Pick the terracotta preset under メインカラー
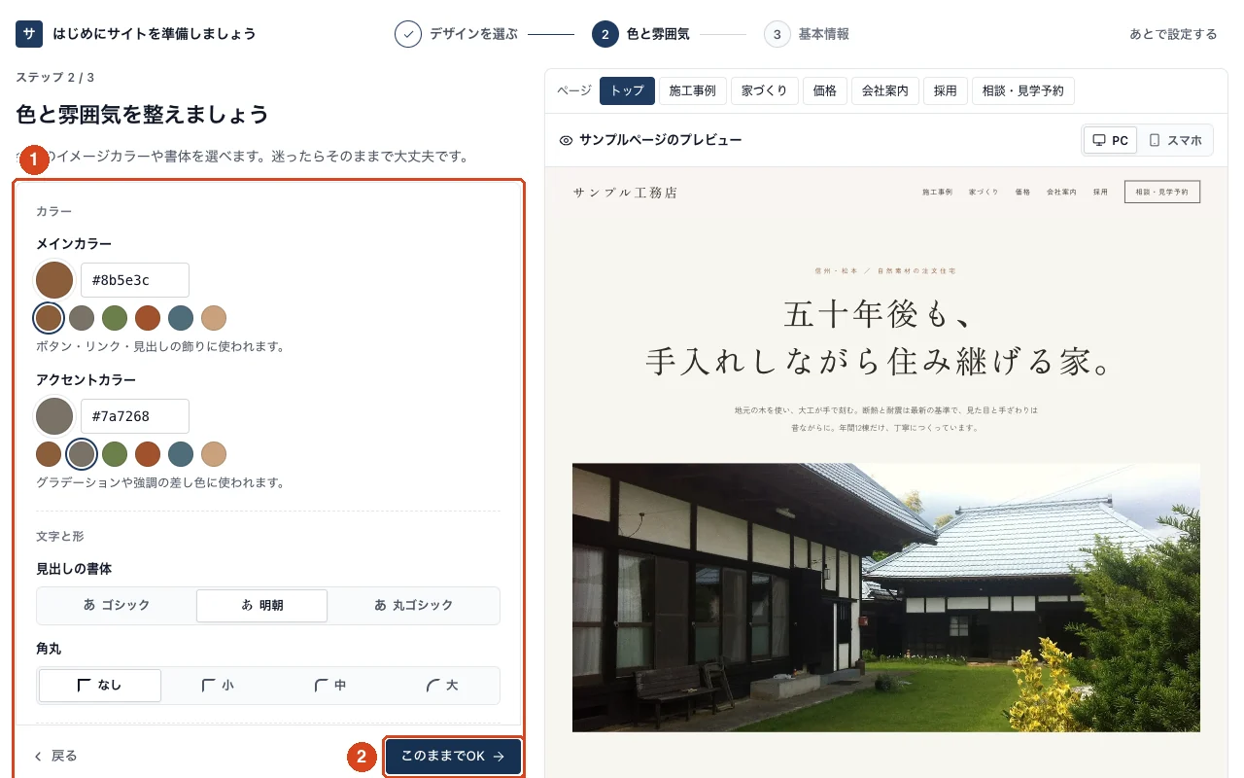Image resolution: width=1244 pixels, height=778 pixels. pyautogui.click(x=148, y=318)
